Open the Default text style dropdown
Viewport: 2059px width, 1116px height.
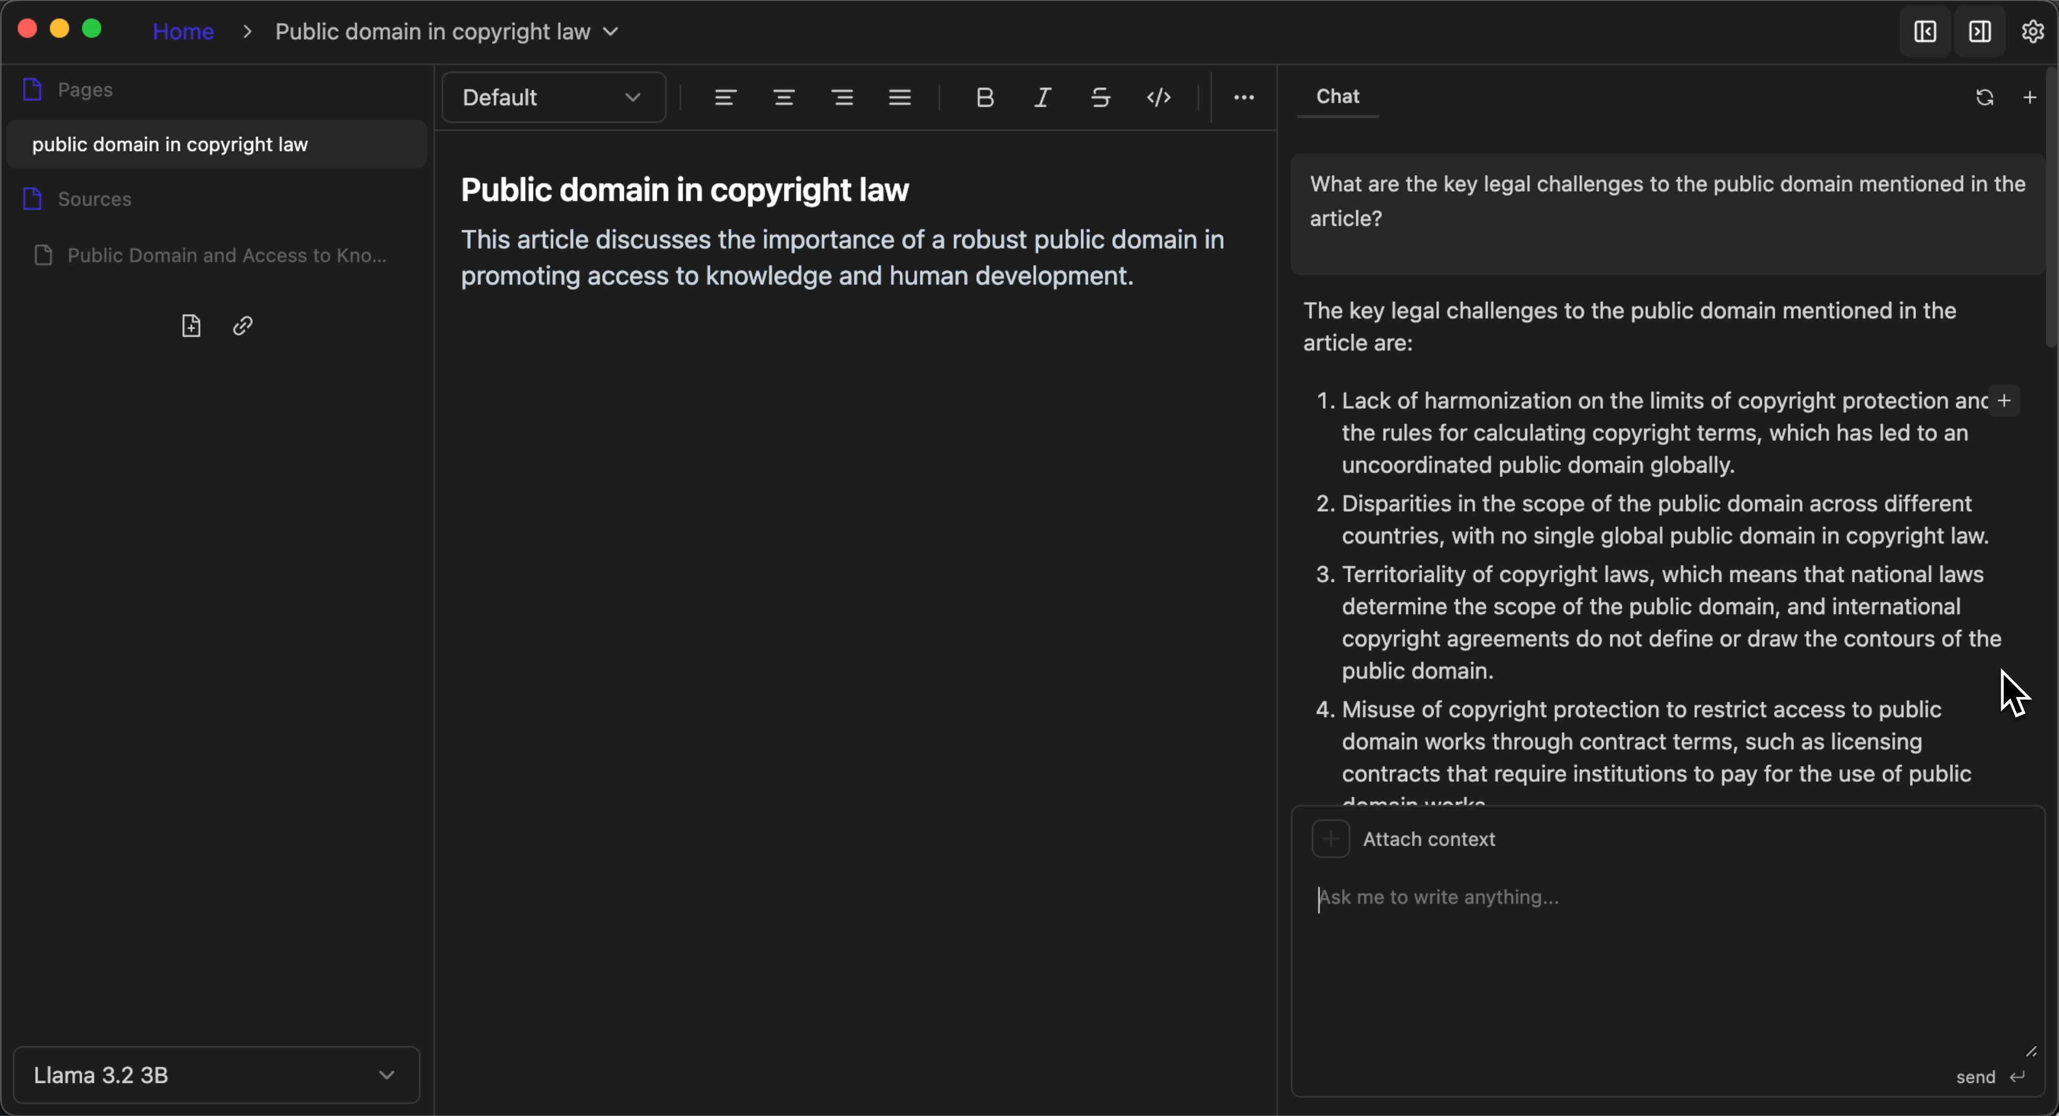click(553, 98)
